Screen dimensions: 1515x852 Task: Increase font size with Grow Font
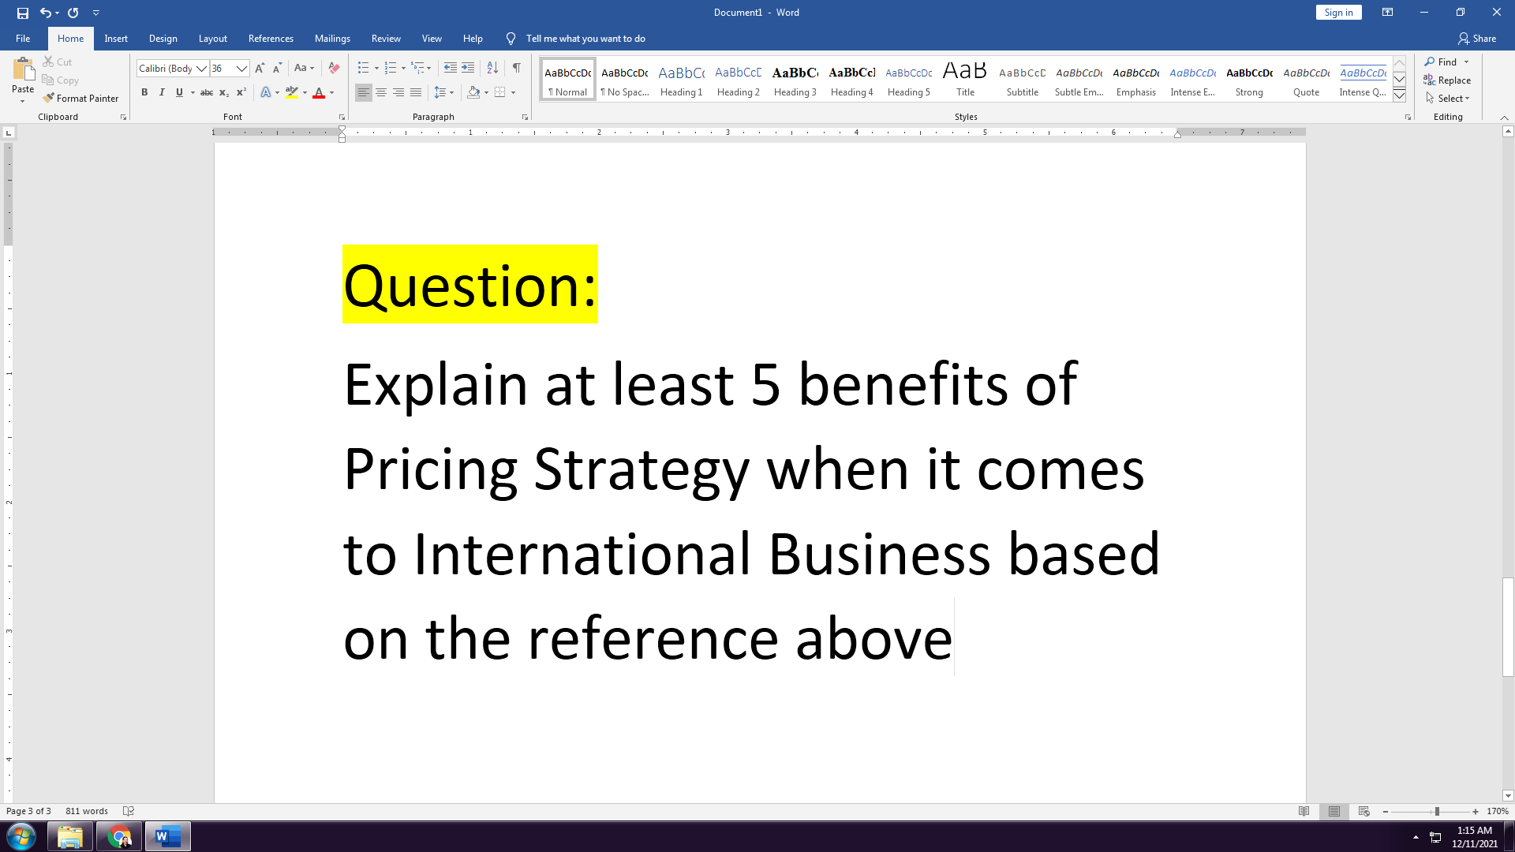tap(260, 69)
